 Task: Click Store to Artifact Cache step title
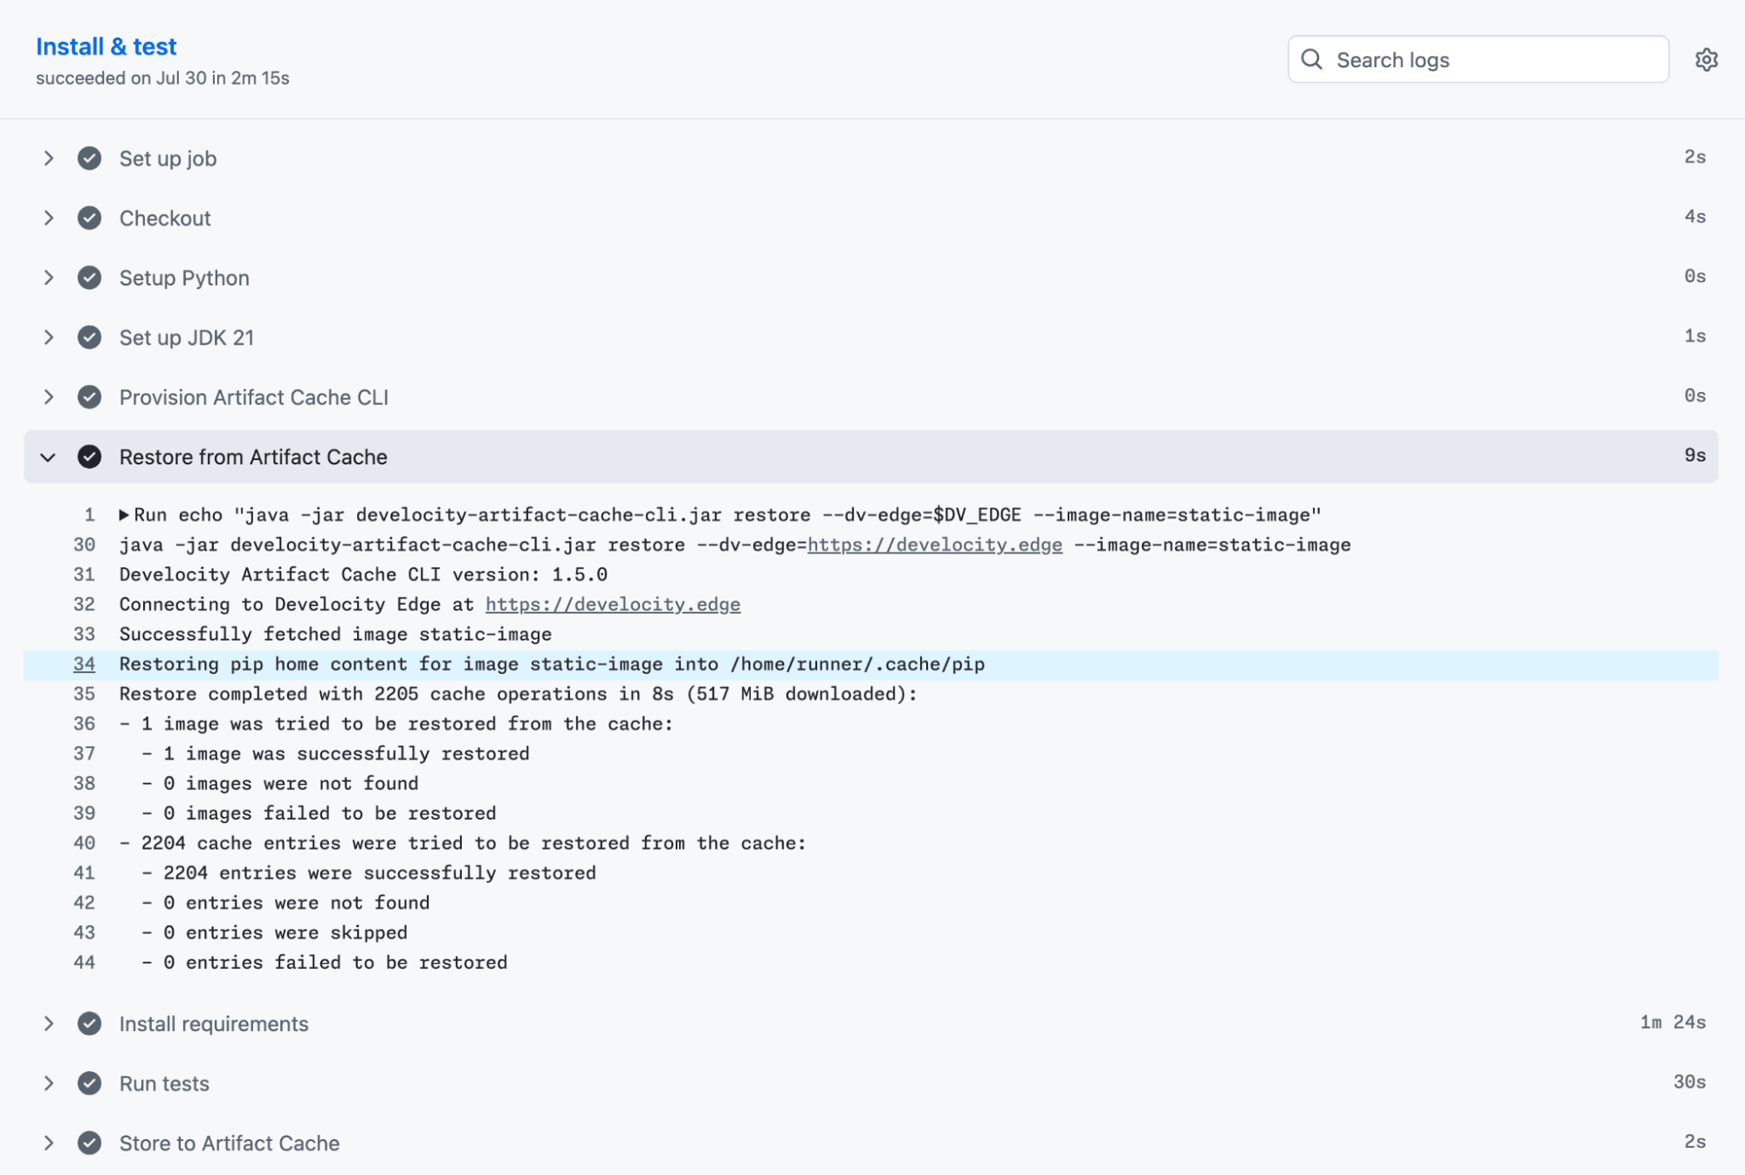click(x=230, y=1143)
